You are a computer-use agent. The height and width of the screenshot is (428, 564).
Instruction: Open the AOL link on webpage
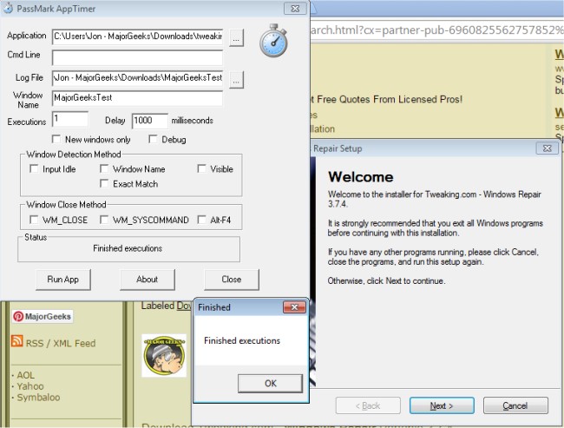[x=25, y=375]
